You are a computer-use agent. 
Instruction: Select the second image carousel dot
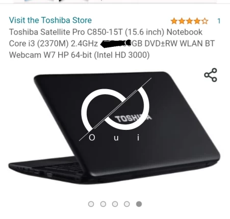[x=103, y=204]
